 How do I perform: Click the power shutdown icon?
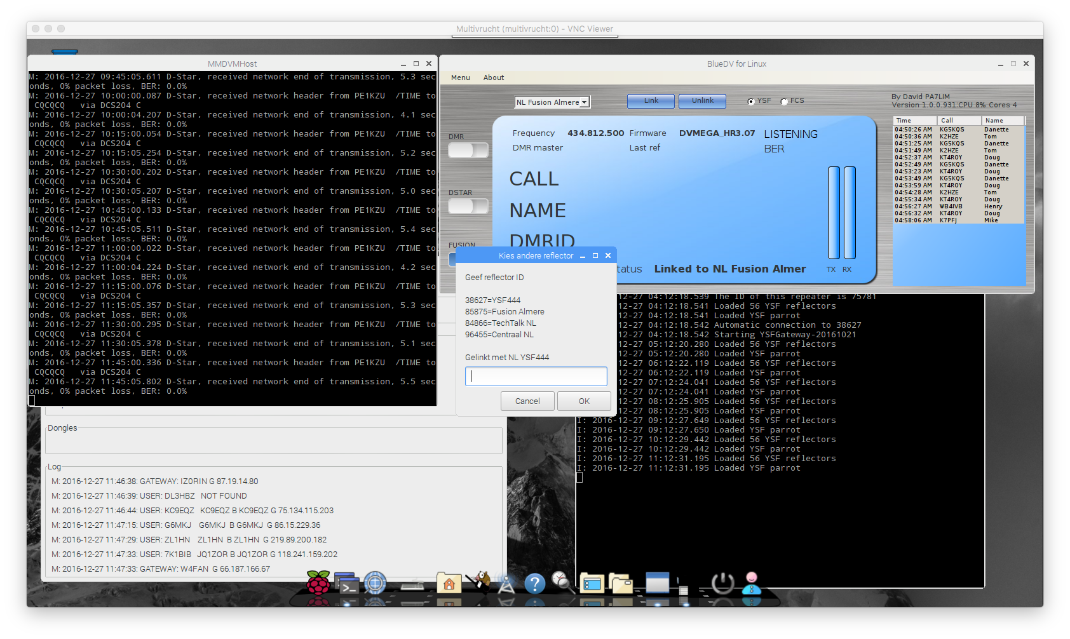(x=722, y=583)
